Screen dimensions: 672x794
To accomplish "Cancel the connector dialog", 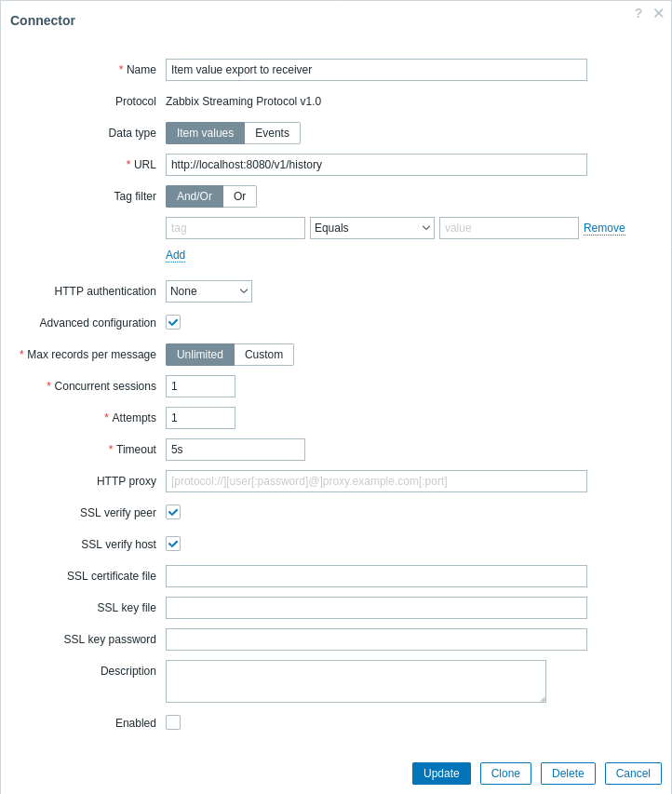I will coord(633,774).
